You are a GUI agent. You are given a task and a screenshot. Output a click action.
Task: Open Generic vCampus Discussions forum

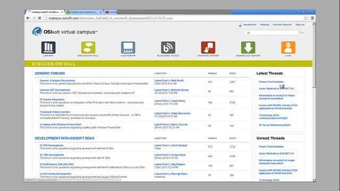(x=57, y=81)
